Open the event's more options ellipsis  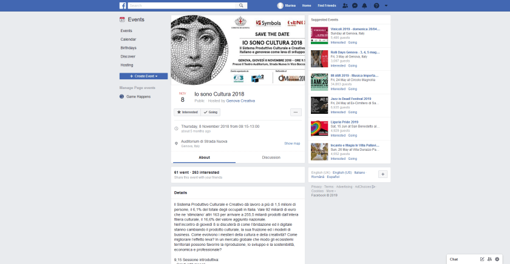[296, 112]
